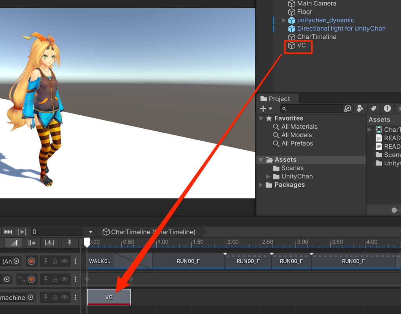401x314 pixels.
Task: Open the Timeline add-track dropdown arrow
Action: pos(90,232)
